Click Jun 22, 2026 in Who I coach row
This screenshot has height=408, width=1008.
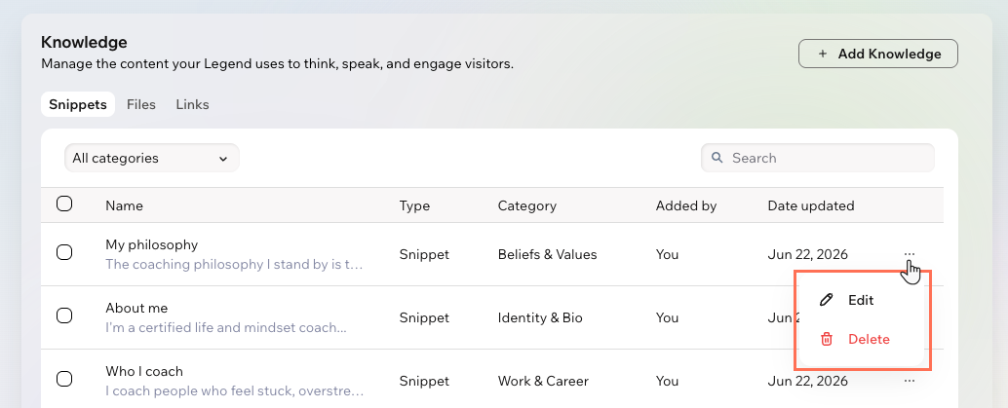click(x=807, y=381)
